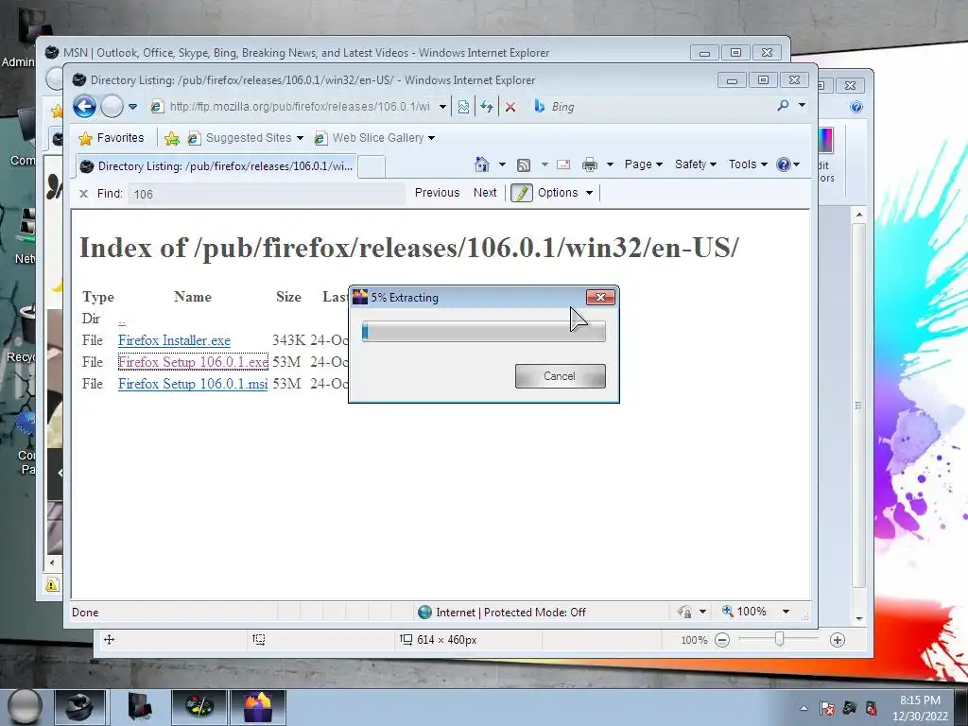968x726 pixels.
Task: Close the Find bar with its X
Action: [x=83, y=194]
